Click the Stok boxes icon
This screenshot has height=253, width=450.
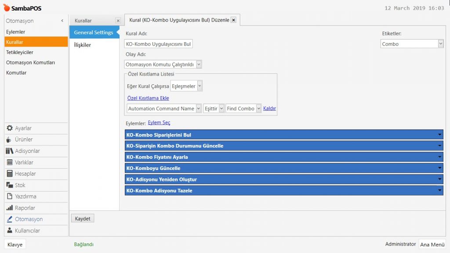[10, 185]
